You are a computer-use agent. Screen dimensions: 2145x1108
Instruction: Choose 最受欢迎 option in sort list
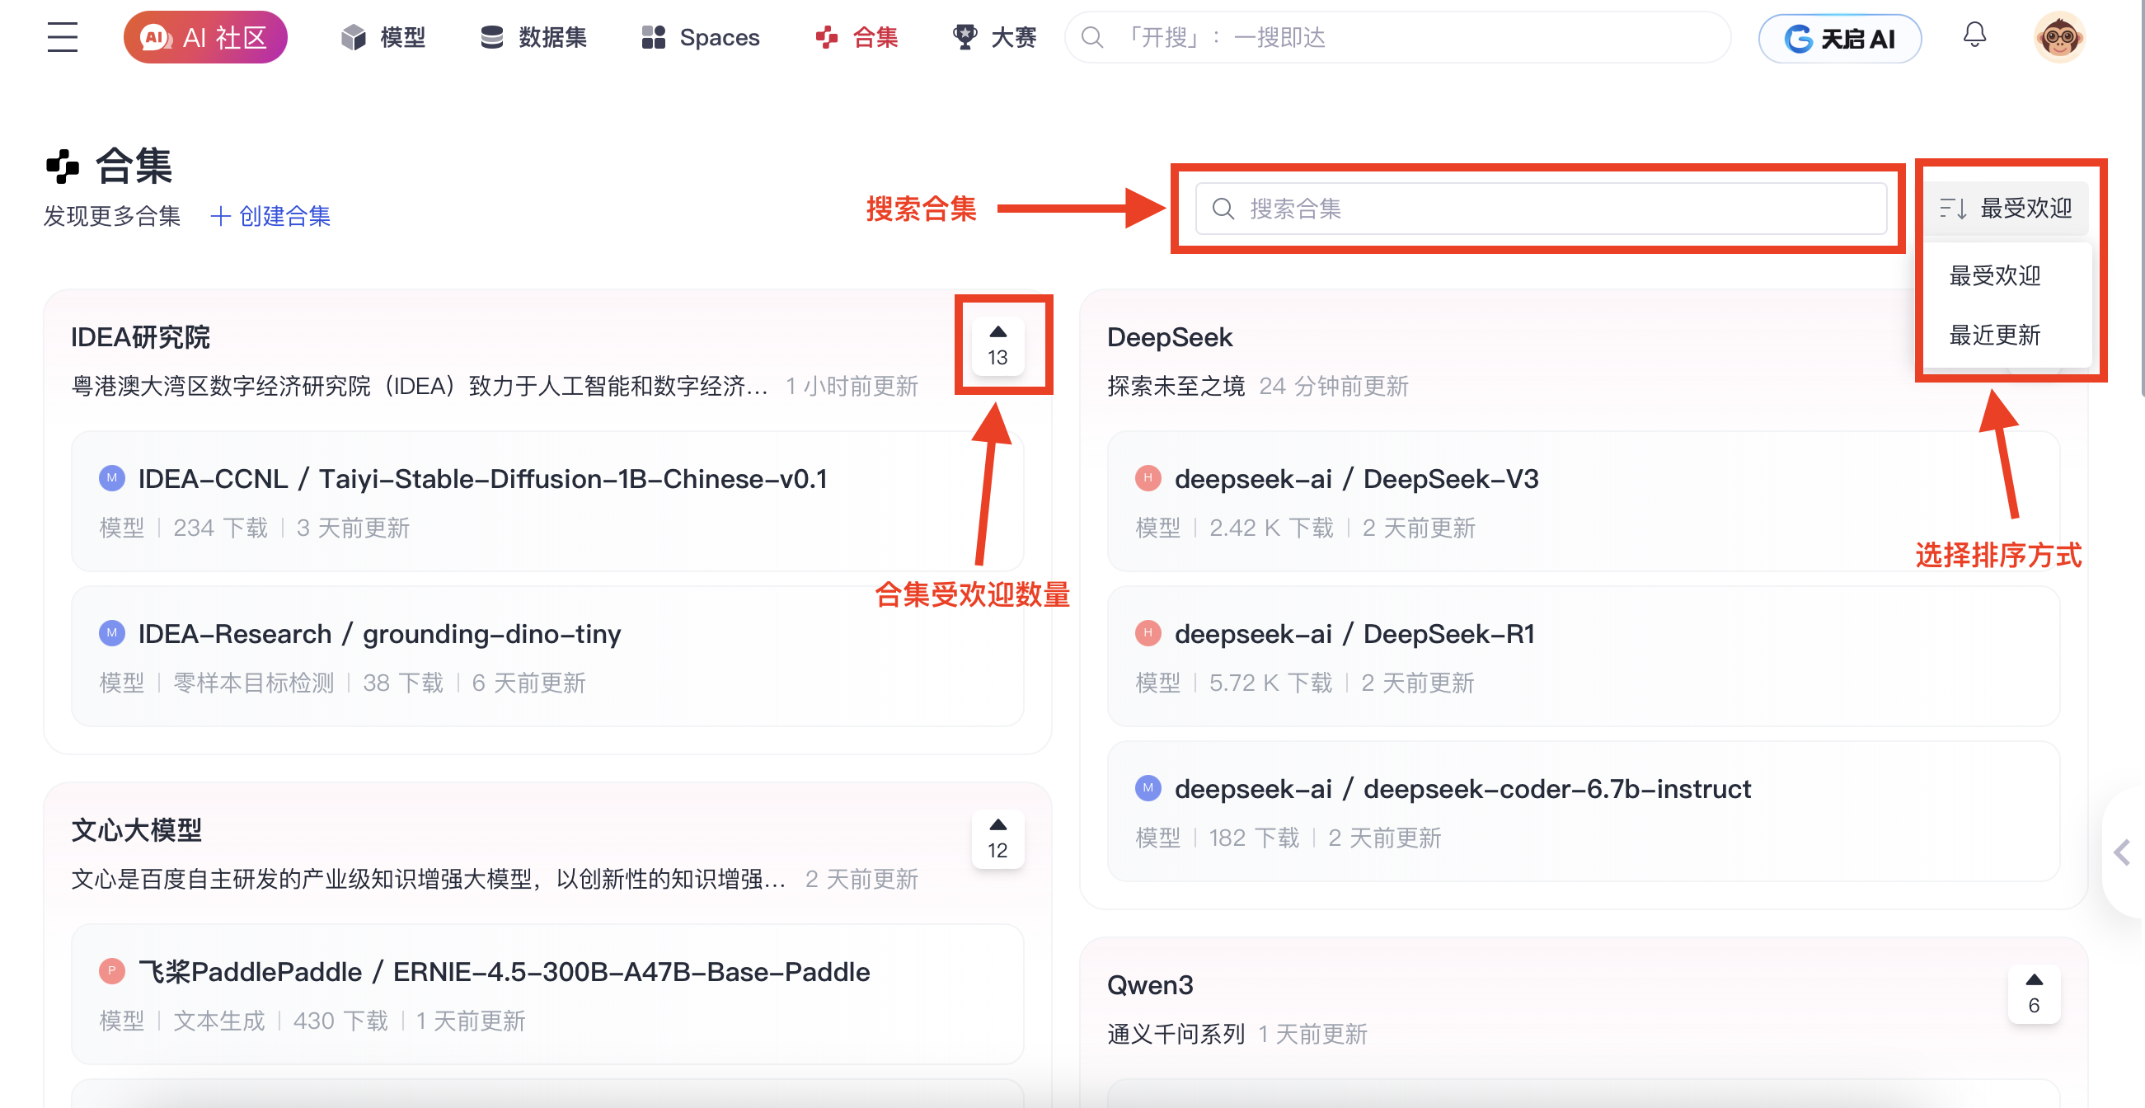point(1995,275)
